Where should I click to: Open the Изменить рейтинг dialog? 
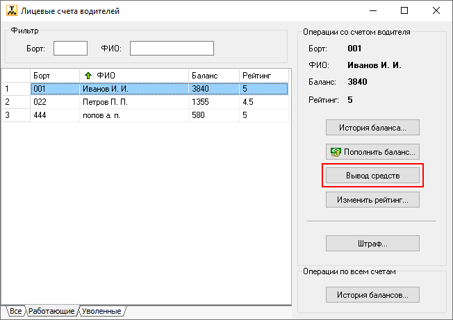click(372, 200)
